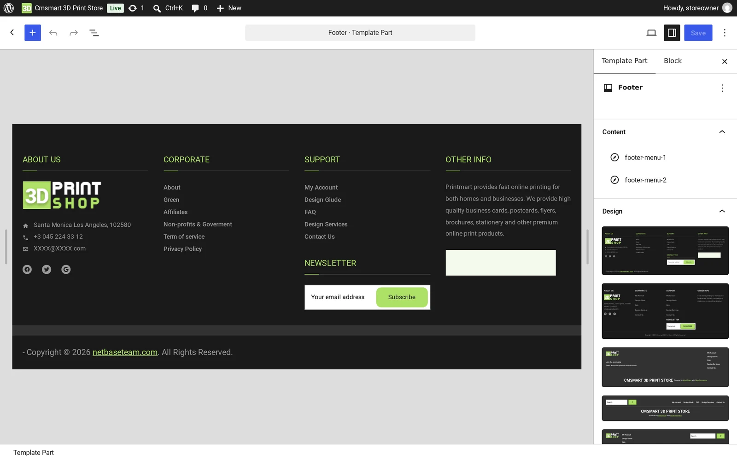Viewport: 737px width, 461px height.
Task: Select the ABOUT US heading
Action: tap(41, 160)
